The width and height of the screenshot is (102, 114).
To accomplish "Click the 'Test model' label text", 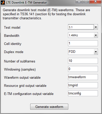I will coord(12,27).
